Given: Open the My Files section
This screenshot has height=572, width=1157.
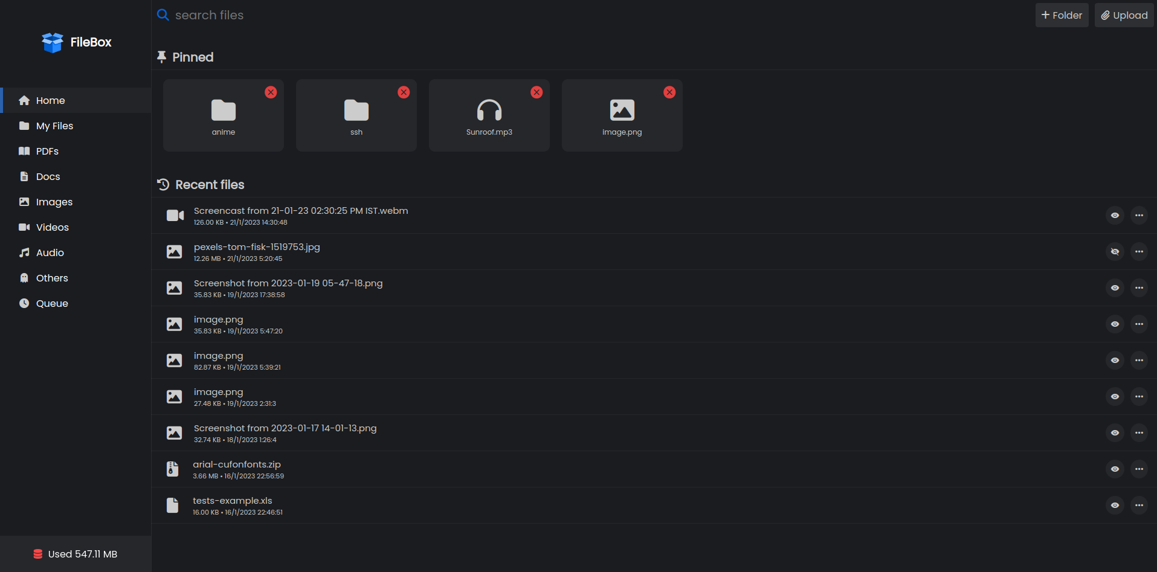Looking at the screenshot, I should pyautogui.click(x=54, y=126).
